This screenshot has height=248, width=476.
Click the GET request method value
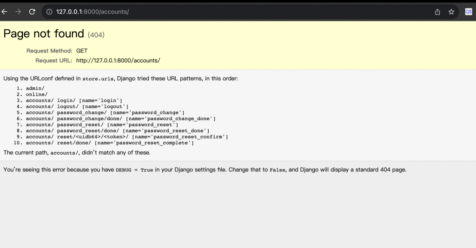point(82,51)
